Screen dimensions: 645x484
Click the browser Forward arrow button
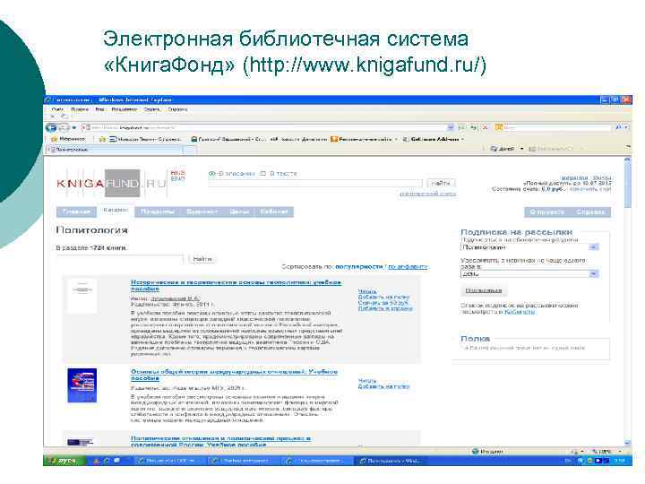(x=64, y=127)
